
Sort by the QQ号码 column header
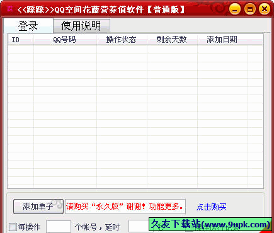[x=65, y=40]
